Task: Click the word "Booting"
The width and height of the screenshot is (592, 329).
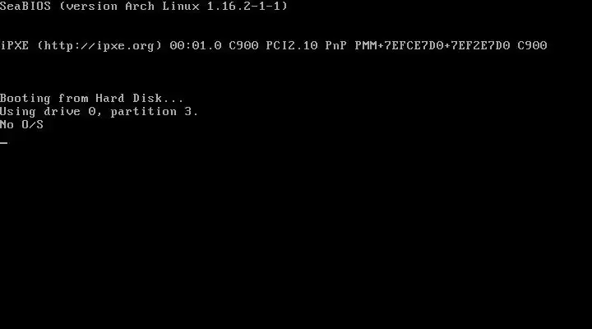Action: point(25,99)
